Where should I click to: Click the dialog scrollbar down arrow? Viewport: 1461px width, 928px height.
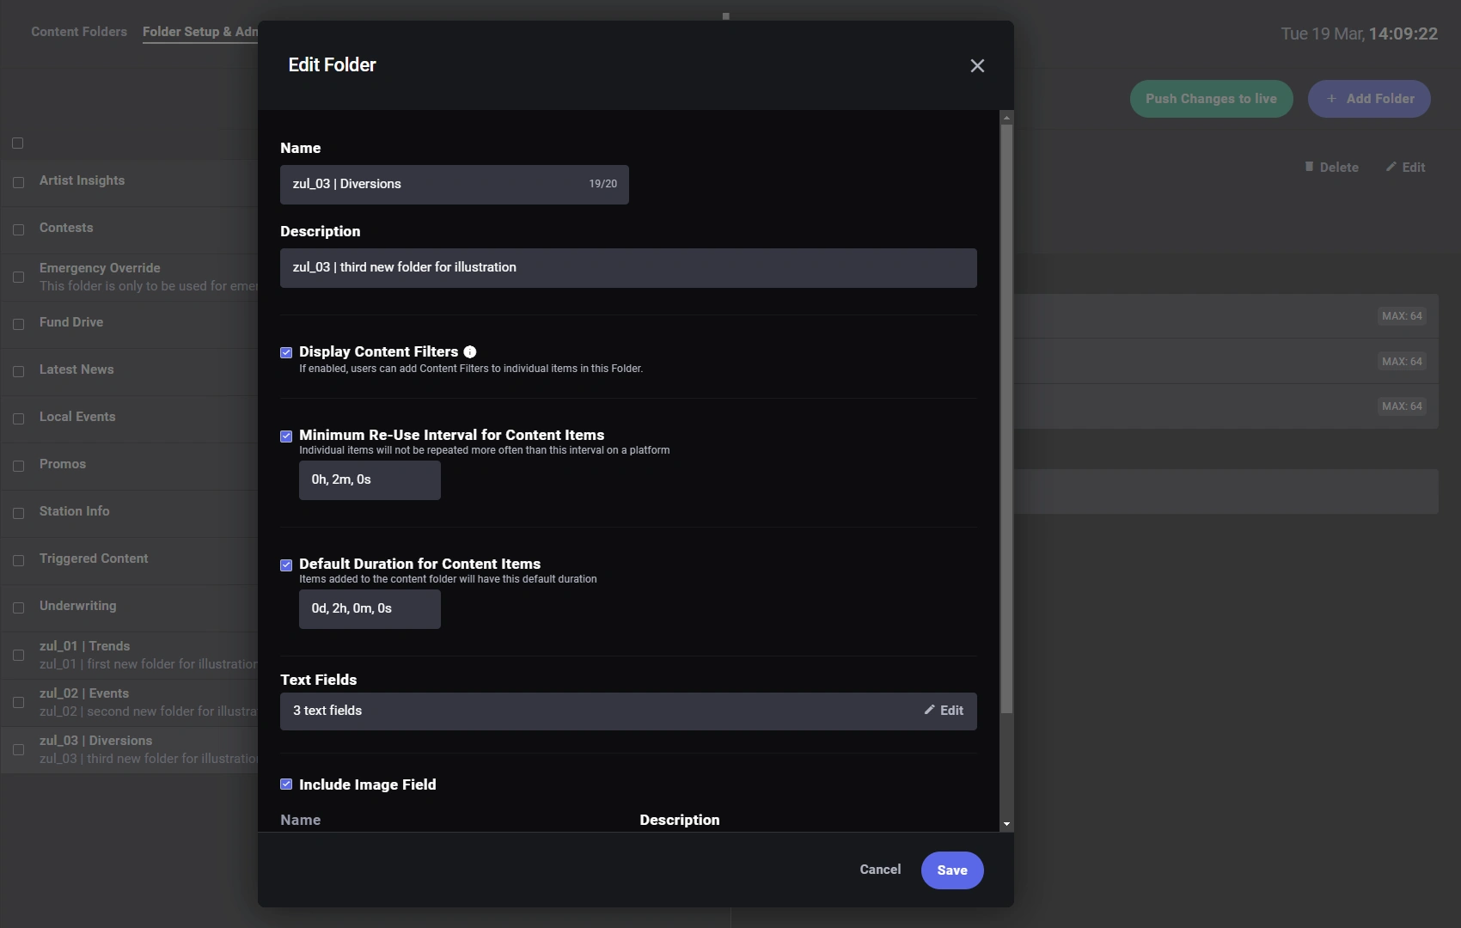(x=1006, y=824)
